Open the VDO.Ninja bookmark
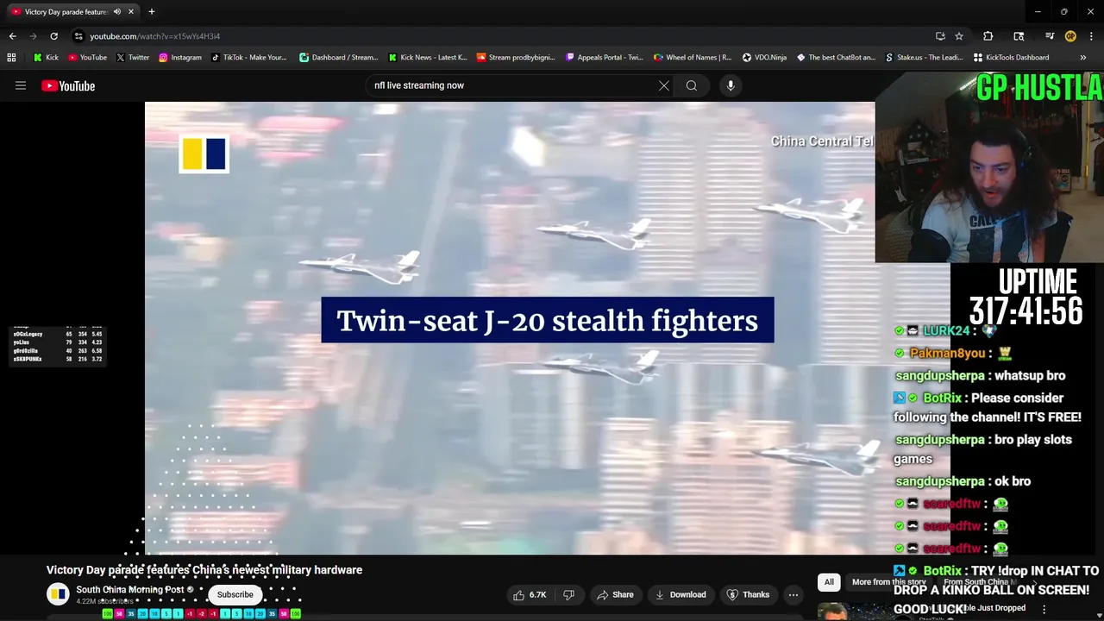Viewport: 1104px width, 621px height. coord(764,58)
